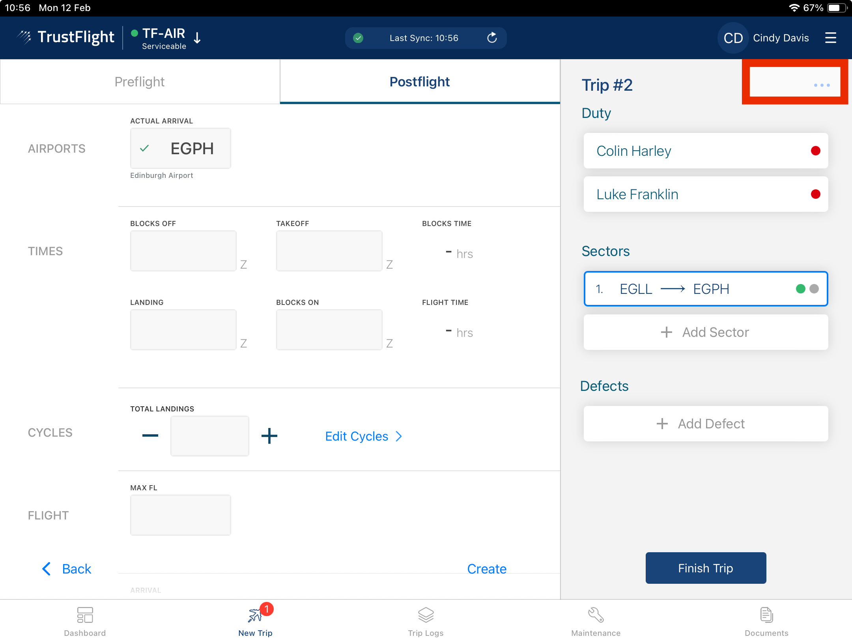The width and height of the screenshot is (852, 639).
Task: Click the Blocks Off time field
Action: 183,251
